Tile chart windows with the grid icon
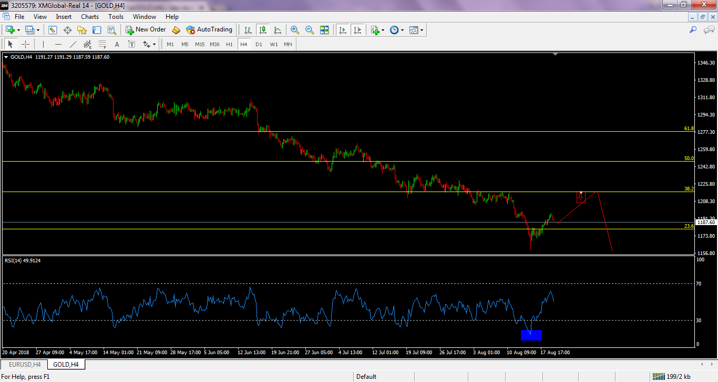Image resolution: width=718 pixels, height=382 pixels. point(324,30)
